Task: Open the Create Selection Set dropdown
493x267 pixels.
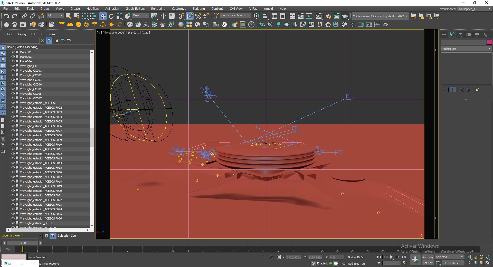Action: tap(235, 15)
